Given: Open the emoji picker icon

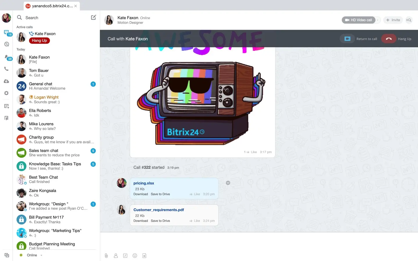Looking at the screenshot, I should 135,255.
